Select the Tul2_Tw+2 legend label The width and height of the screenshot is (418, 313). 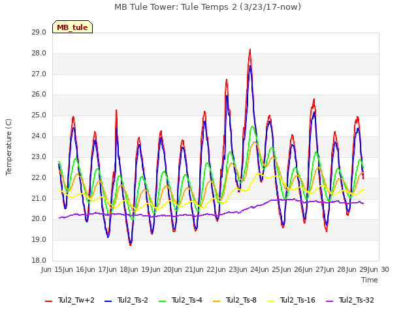[76, 300]
